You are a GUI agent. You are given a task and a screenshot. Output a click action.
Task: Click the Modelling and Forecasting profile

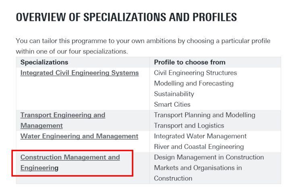[194, 83]
